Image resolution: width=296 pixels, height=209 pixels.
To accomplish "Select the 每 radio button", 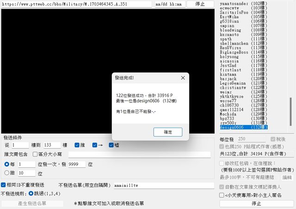I will click(x=6, y=164).
